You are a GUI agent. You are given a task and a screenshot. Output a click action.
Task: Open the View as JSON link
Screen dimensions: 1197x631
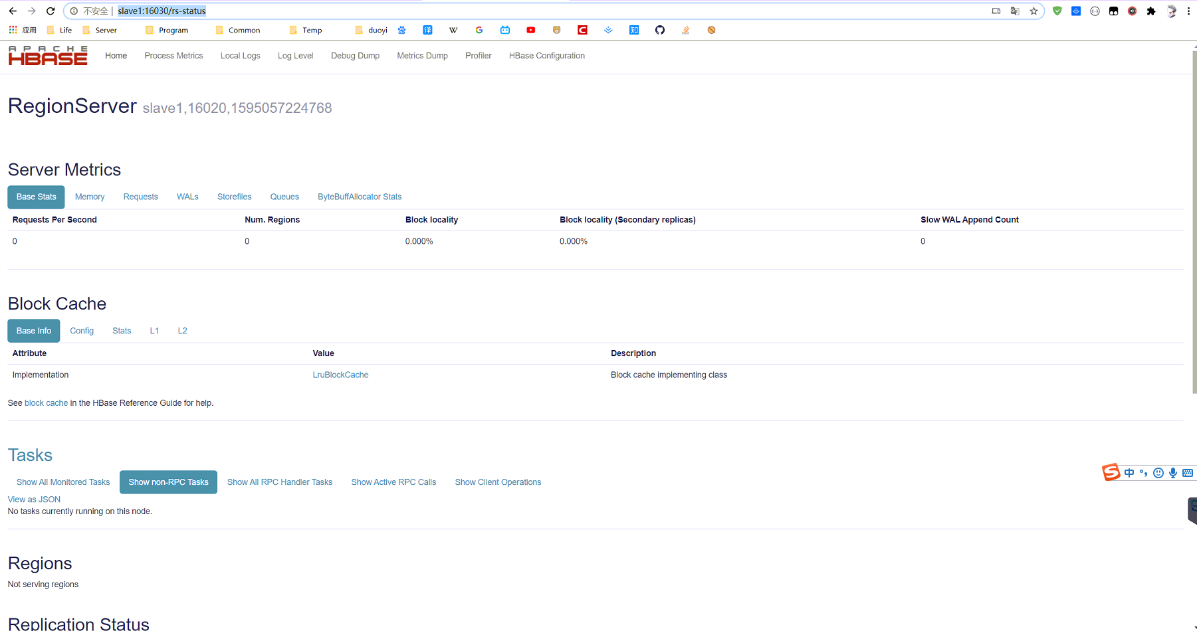click(x=34, y=499)
